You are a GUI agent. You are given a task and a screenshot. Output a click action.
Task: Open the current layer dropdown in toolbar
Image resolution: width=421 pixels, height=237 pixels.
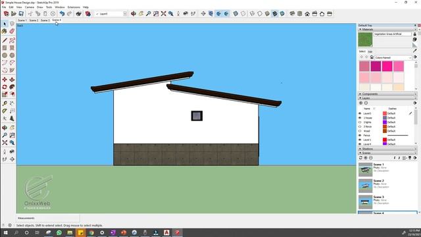(x=125, y=14)
